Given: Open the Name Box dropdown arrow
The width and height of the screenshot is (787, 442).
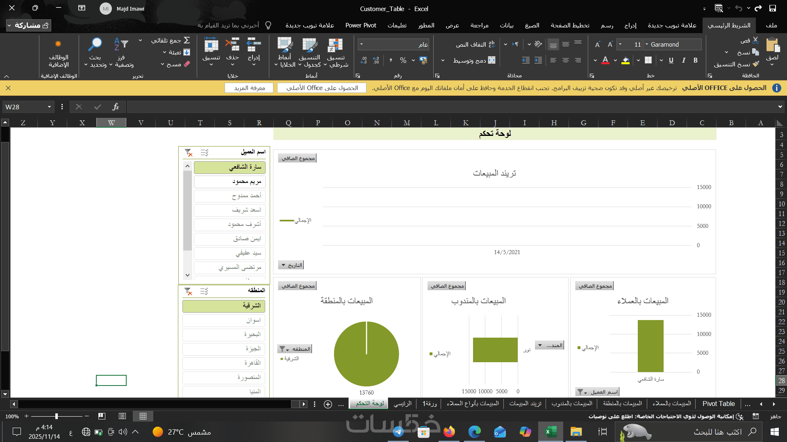Looking at the screenshot, I should pyautogui.click(x=49, y=107).
